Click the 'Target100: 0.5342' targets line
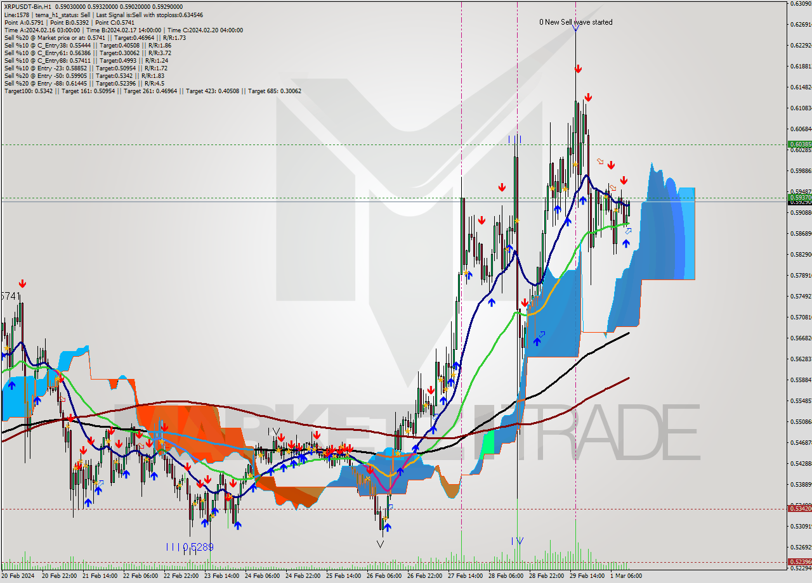The width and height of the screenshot is (812, 583). coord(152,91)
